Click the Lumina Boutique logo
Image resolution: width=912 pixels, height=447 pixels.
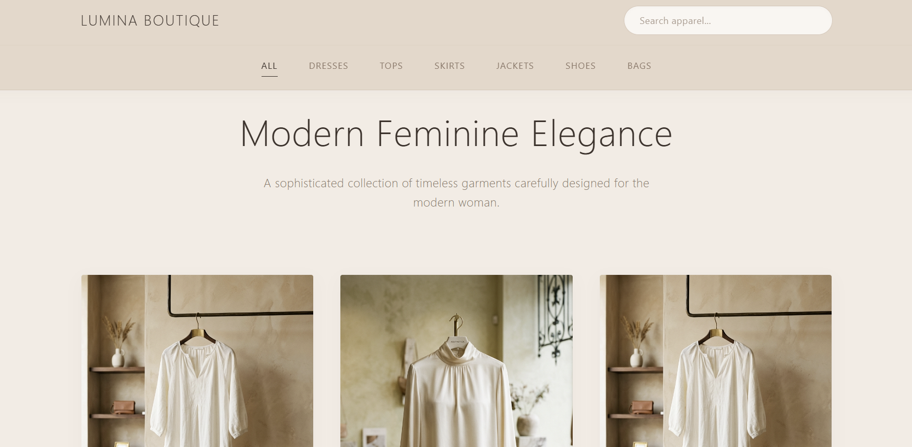coord(150,21)
